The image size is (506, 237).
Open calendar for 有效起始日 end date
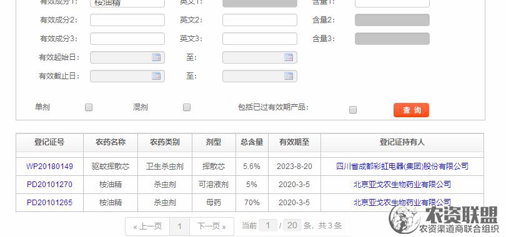289,57
